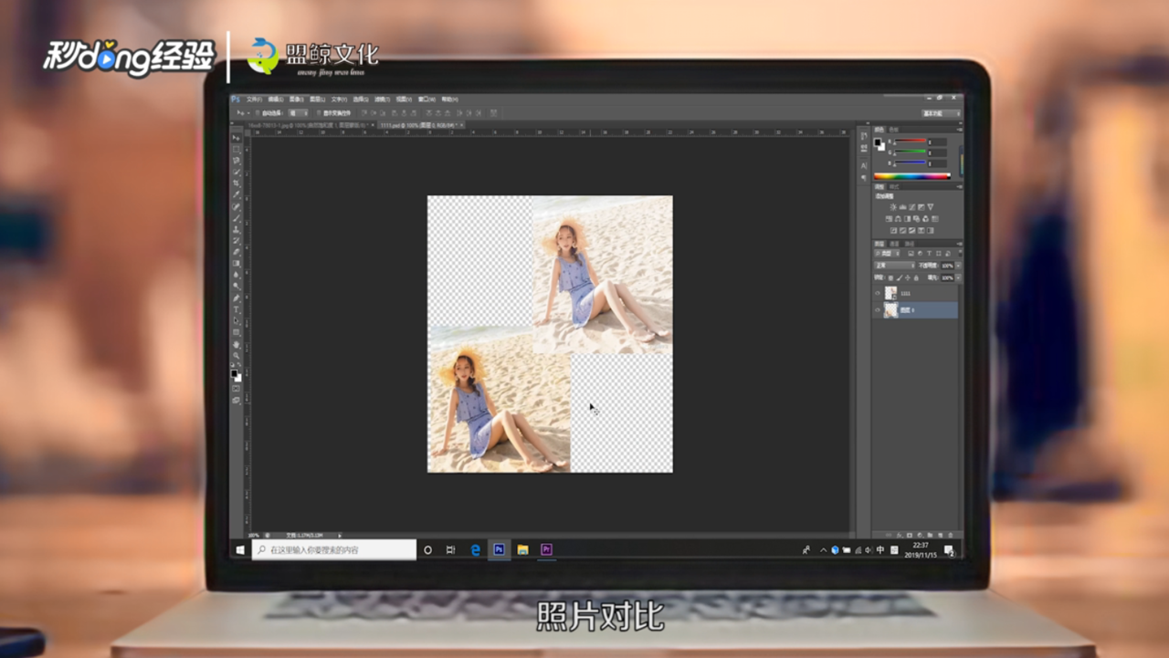Viewport: 1169px width, 658px height.
Task: Add a Black & White adjustment
Action: tap(908, 219)
